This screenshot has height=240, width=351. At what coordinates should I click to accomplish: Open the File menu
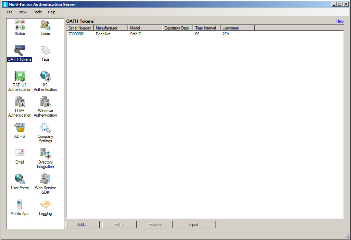click(10, 12)
